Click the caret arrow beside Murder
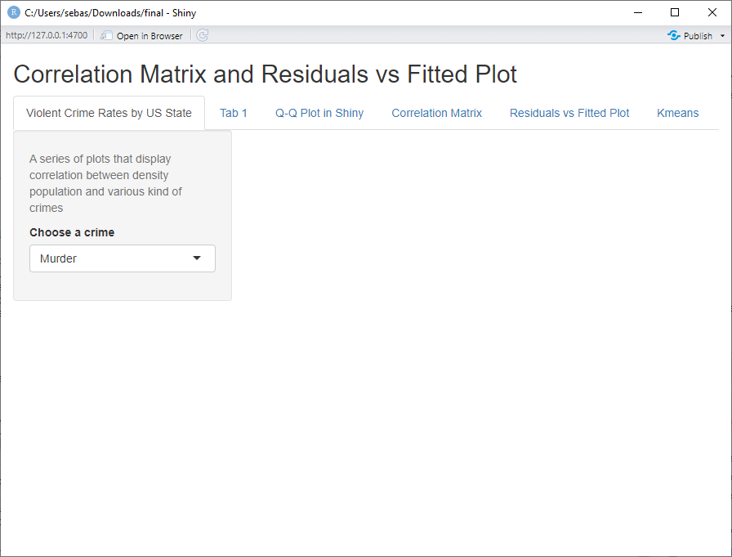Image resolution: width=732 pixels, height=557 pixels. [197, 258]
